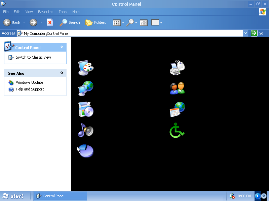Select Control Panel taskbar button
The height and width of the screenshot is (201, 269).
tap(60, 196)
